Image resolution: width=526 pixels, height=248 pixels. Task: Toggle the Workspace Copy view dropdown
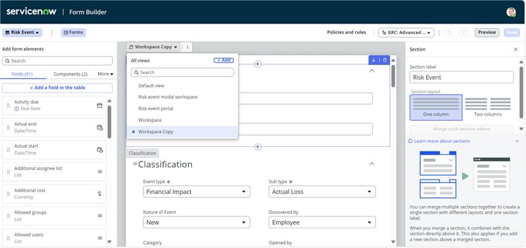tap(153, 47)
